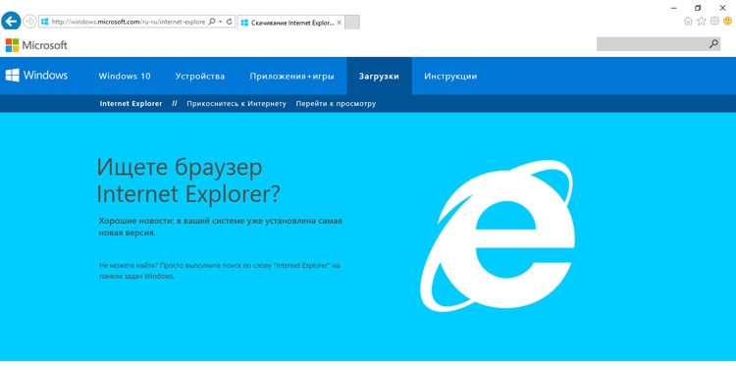Minimize the browser window
This screenshot has width=736, height=370.
pos(673,8)
